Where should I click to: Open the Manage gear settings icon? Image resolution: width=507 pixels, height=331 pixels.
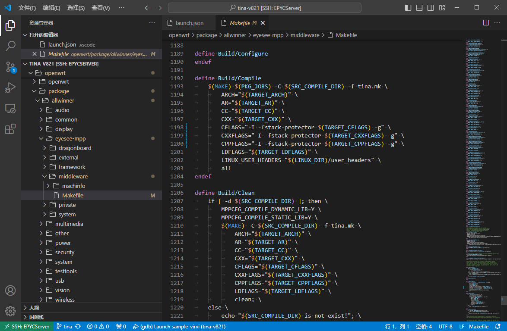10,311
